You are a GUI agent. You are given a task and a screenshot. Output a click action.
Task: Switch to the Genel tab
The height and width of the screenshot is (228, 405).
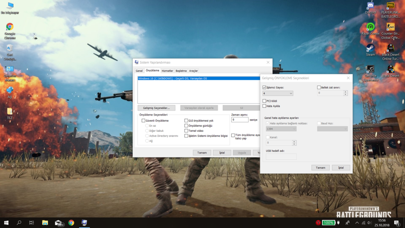coord(139,71)
